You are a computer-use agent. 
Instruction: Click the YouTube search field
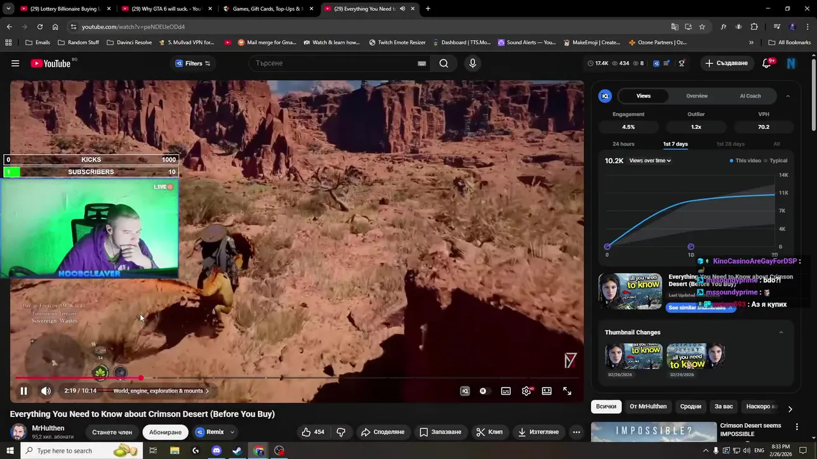[x=334, y=63]
